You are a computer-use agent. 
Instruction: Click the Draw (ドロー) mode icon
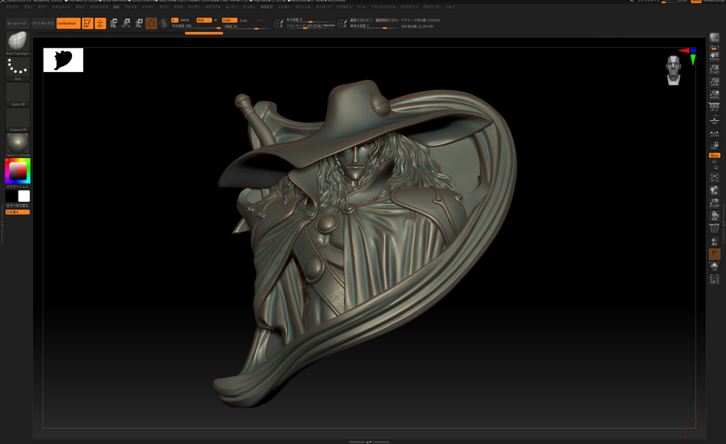[100, 23]
